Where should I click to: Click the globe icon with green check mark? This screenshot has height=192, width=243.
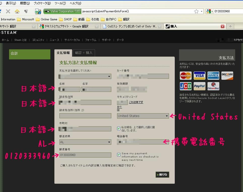tap(38, 12)
